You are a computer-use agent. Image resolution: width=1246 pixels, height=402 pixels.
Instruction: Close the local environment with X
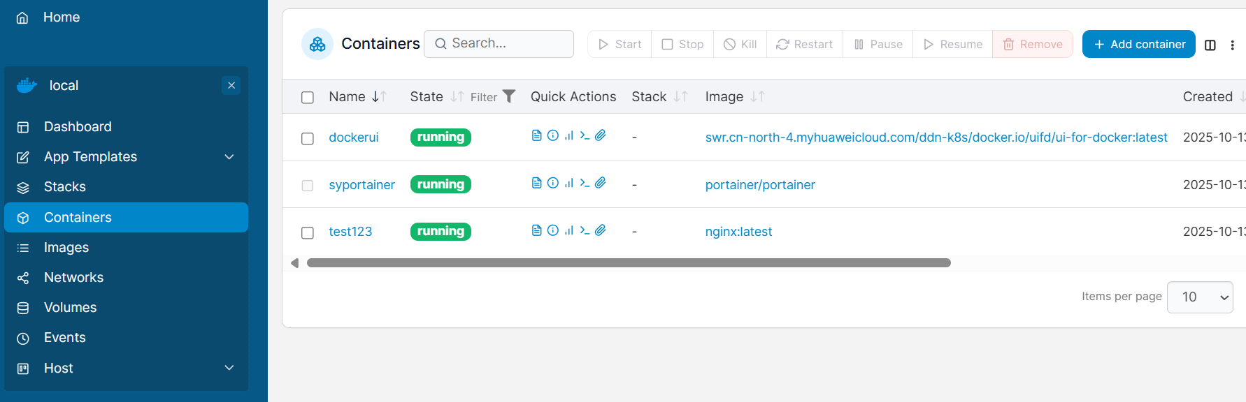tap(231, 85)
